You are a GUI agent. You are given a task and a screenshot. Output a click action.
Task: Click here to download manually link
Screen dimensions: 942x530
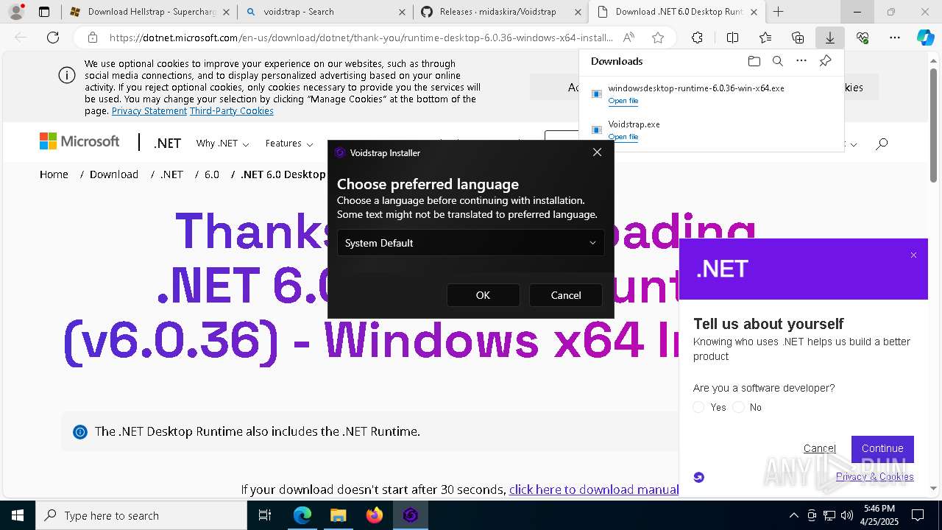pos(594,490)
